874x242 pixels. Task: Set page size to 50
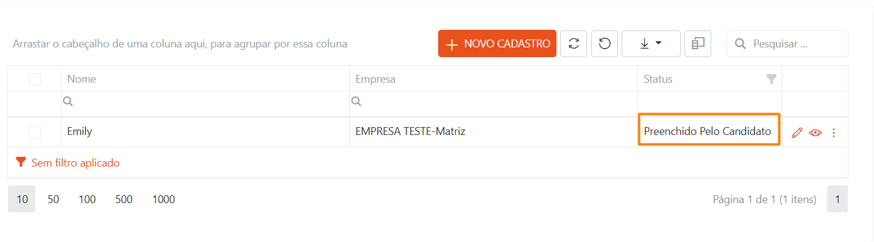click(x=53, y=199)
